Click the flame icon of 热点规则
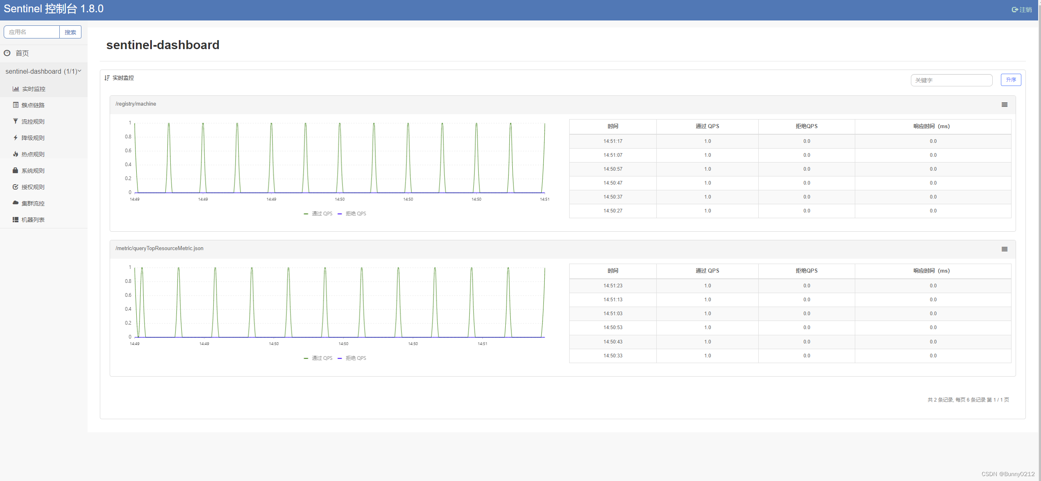 (x=16, y=154)
